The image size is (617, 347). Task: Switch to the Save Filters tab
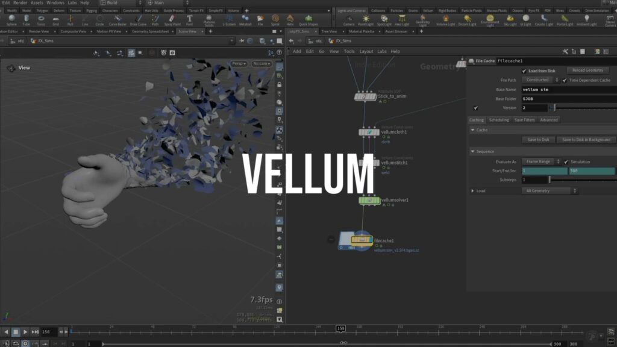pyautogui.click(x=524, y=120)
